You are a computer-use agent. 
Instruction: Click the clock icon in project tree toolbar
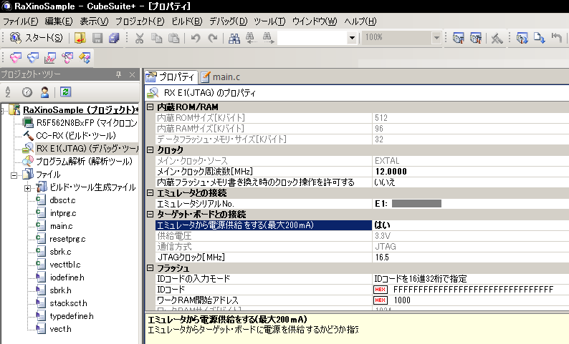pyautogui.click(x=27, y=92)
